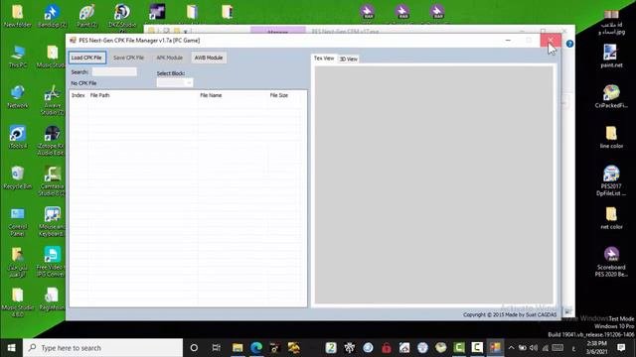Click the Type here to search box
The height and width of the screenshot is (357, 636).
[x=102, y=348]
